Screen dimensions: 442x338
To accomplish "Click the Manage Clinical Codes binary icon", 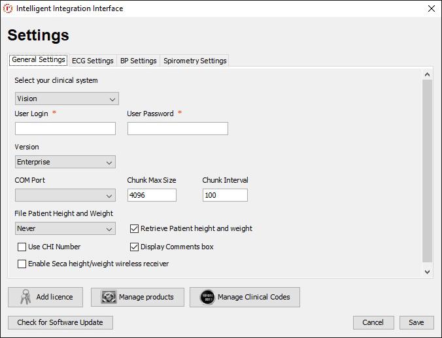I will pyautogui.click(x=207, y=297).
